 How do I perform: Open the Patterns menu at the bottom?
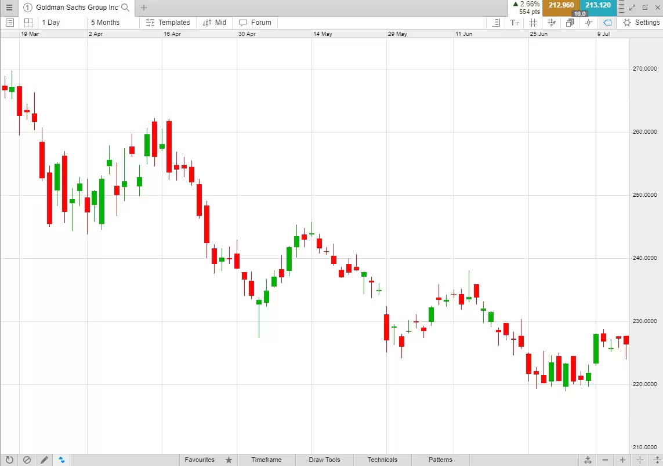(440, 460)
